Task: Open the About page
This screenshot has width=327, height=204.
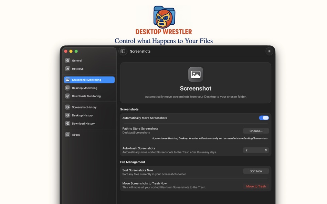Action: tap(89, 135)
